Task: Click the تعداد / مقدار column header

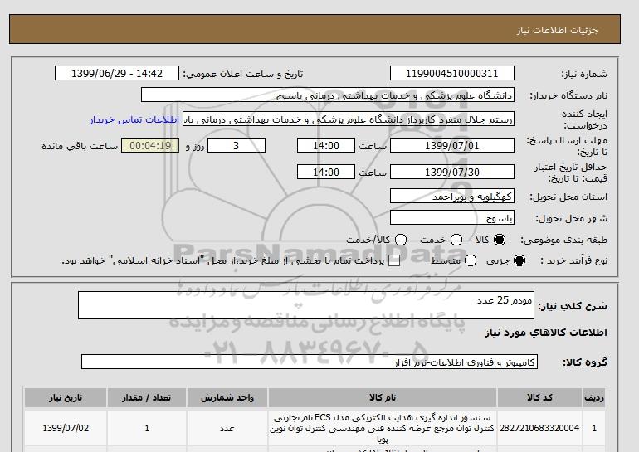Action: [x=147, y=397]
